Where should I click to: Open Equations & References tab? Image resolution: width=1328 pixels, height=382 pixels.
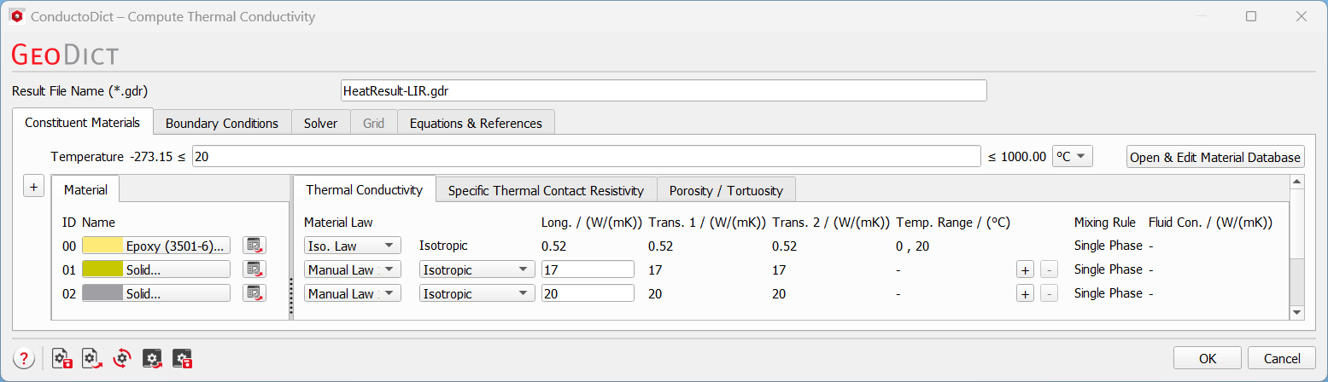pos(476,123)
